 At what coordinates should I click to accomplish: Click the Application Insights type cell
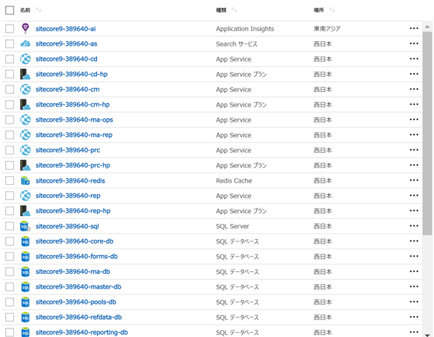pos(245,29)
